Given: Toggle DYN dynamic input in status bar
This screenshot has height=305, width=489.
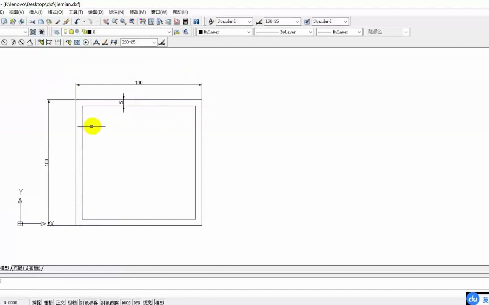Looking at the screenshot, I should [x=137, y=302].
